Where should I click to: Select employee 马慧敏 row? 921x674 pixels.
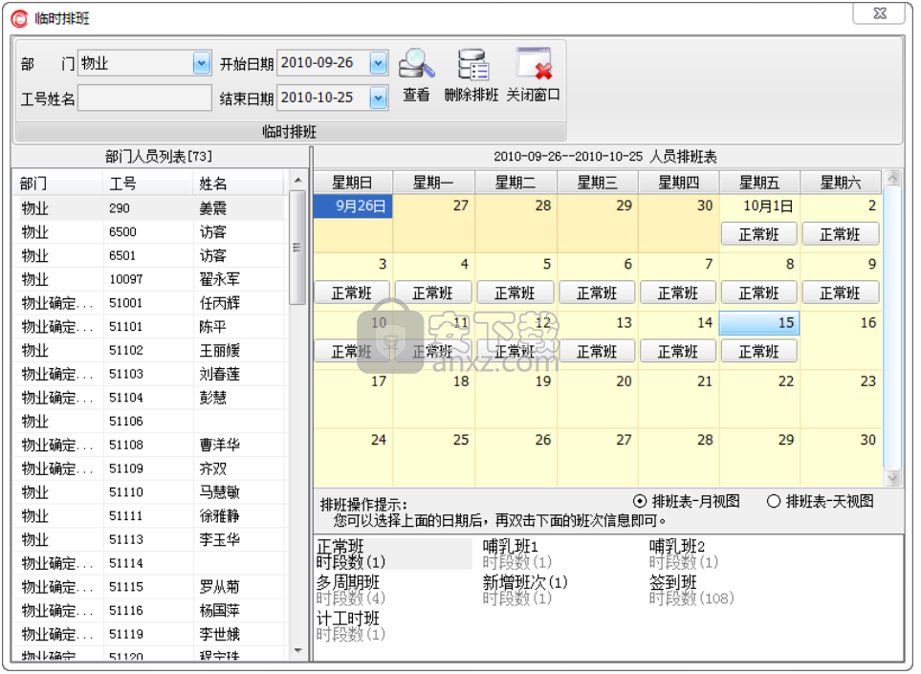(150, 492)
